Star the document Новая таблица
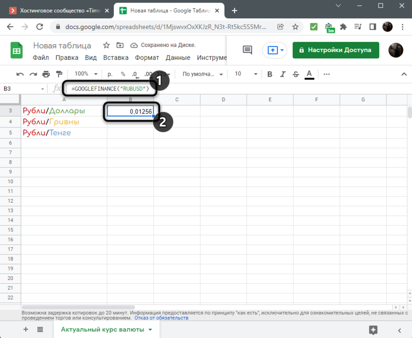 pyautogui.click(x=106, y=45)
